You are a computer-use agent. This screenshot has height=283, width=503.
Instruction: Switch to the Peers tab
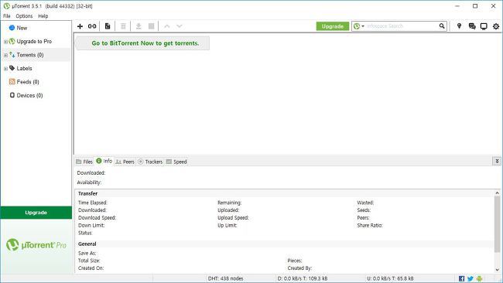pyautogui.click(x=125, y=162)
